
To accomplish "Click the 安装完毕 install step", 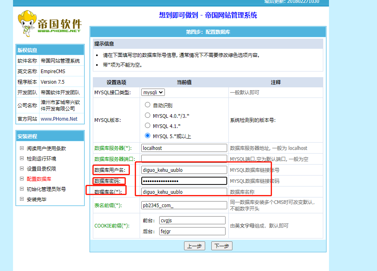I will click(x=37, y=199).
